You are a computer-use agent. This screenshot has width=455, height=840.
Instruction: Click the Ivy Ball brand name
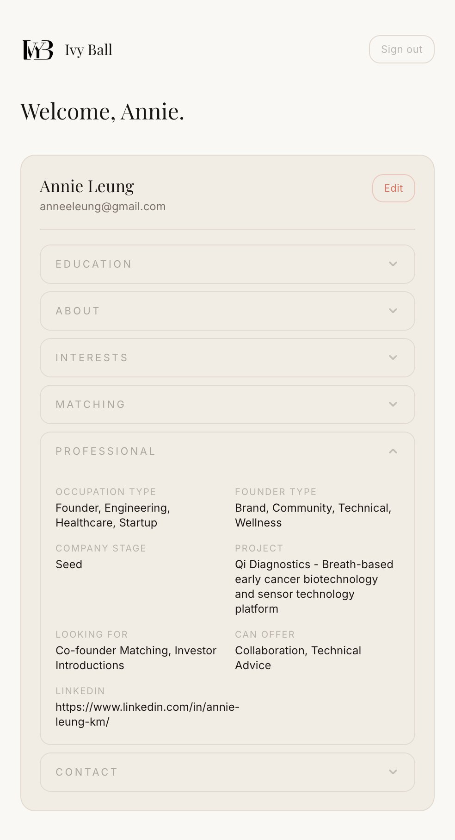point(89,50)
